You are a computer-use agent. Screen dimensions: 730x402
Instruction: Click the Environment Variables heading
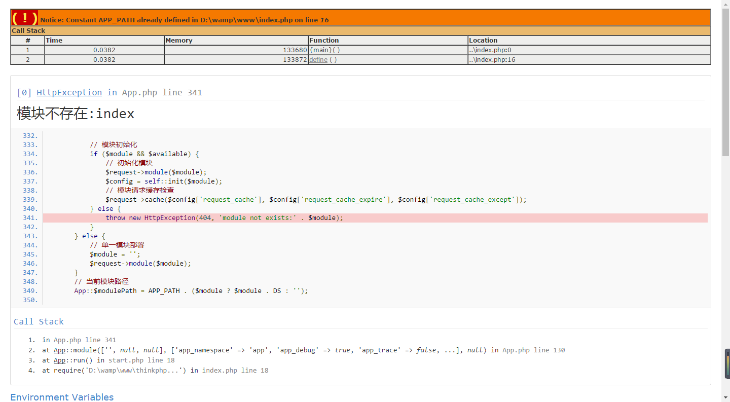[62, 397]
